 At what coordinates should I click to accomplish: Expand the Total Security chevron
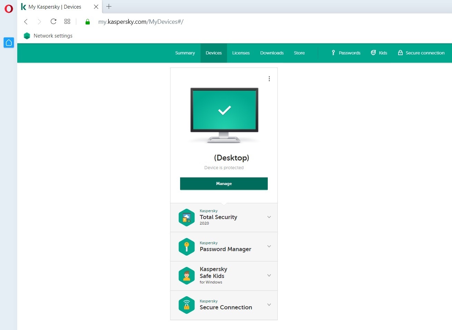tap(269, 217)
